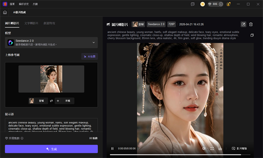Delete the generated video with trash icon
263x158 pixels.
[x=251, y=24]
